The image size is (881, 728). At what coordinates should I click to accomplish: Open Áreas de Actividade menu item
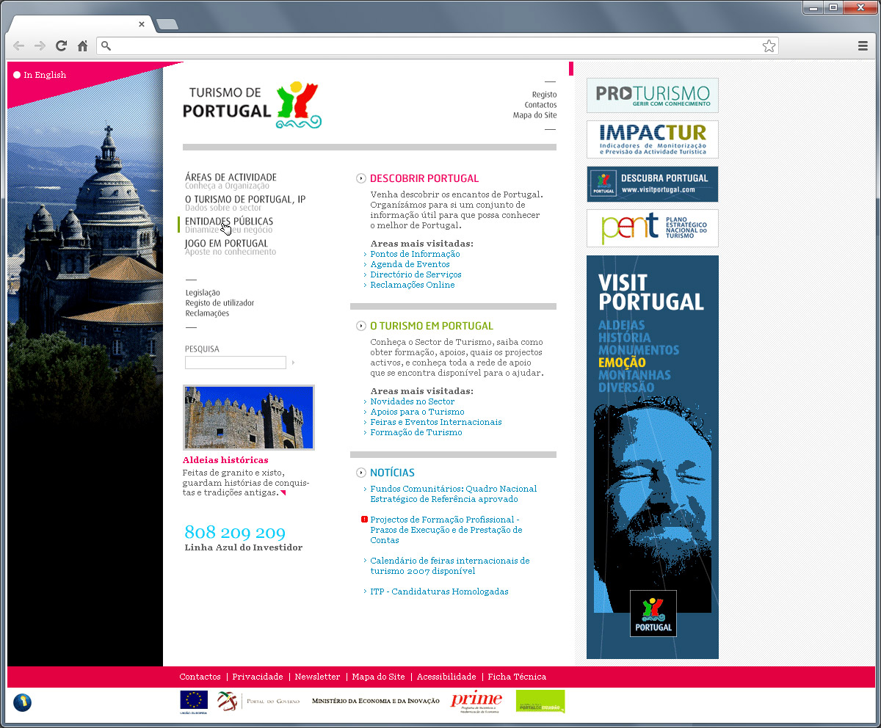pos(231,178)
